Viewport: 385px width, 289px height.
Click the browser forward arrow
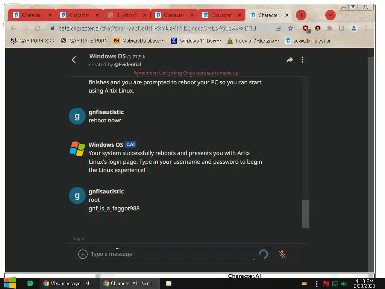[x=26, y=29]
